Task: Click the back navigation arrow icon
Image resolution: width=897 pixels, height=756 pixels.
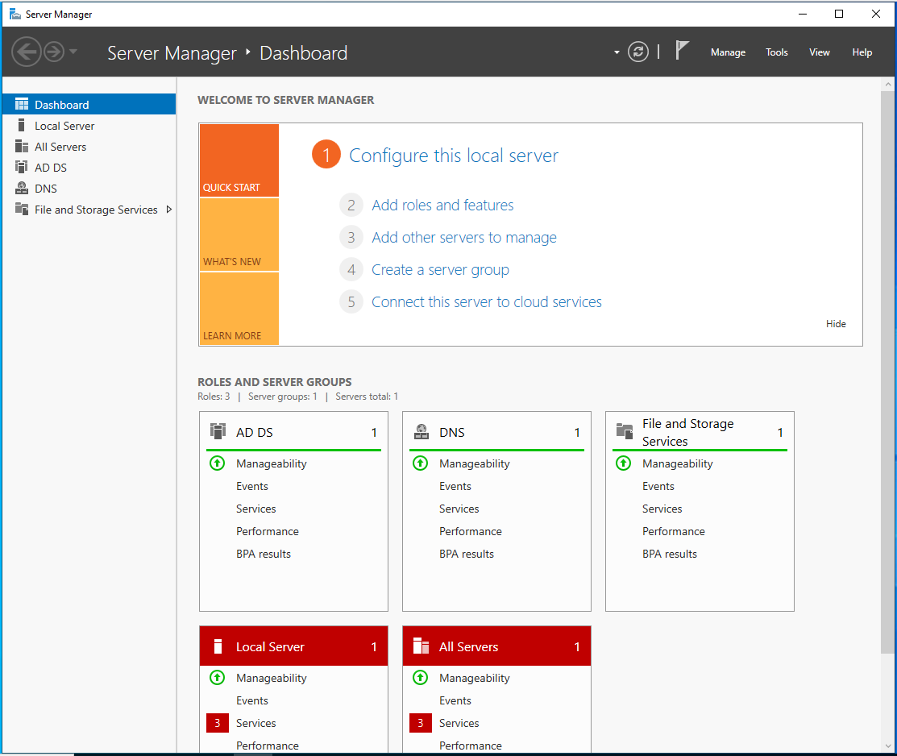Action: pyautogui.click(x=26, y=52)
